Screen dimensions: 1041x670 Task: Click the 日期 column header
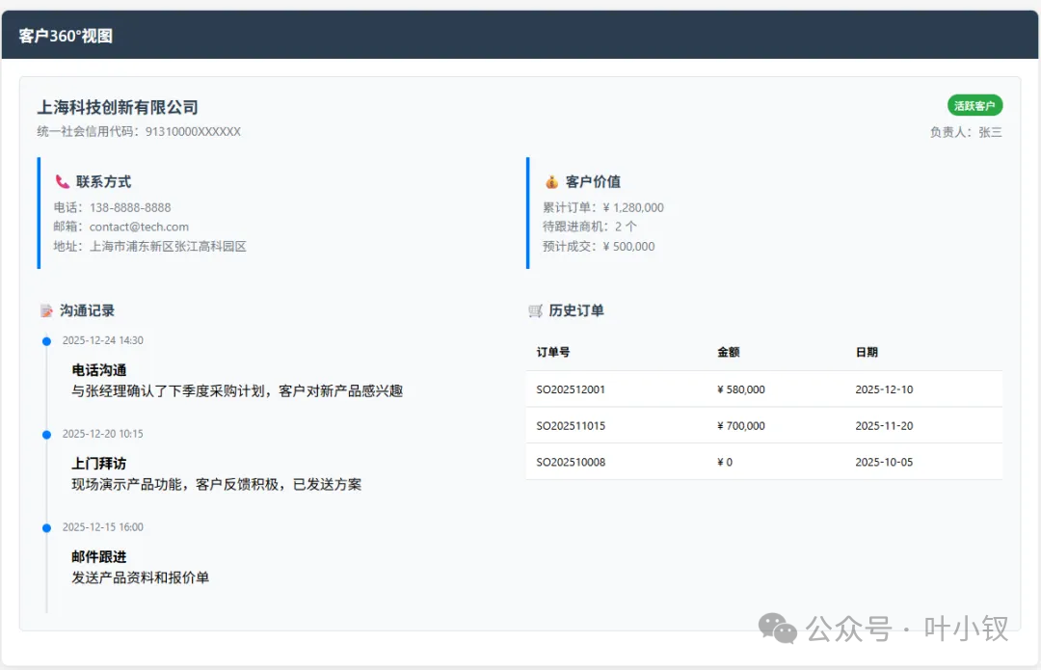click(x=867, y=352)
